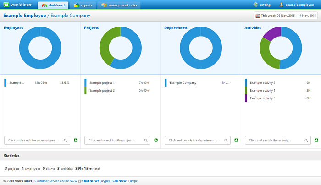
Task: Click the purple swatch beside Example activity 3
Action: click(246, 98)
